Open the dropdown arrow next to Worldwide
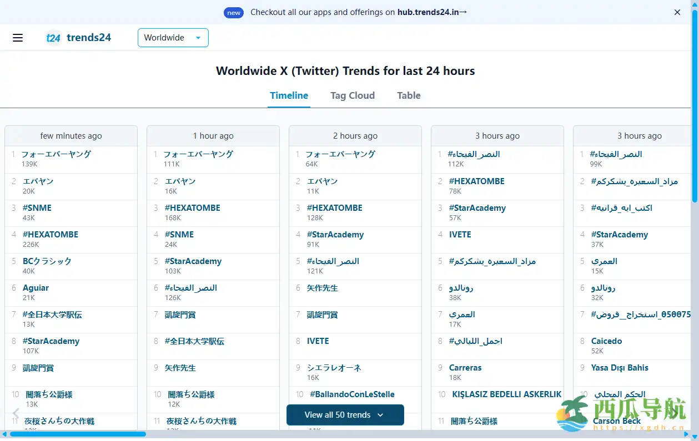 (x=198, y=38)
